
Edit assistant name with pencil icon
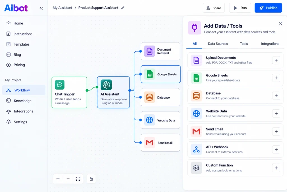coord(123,8)
